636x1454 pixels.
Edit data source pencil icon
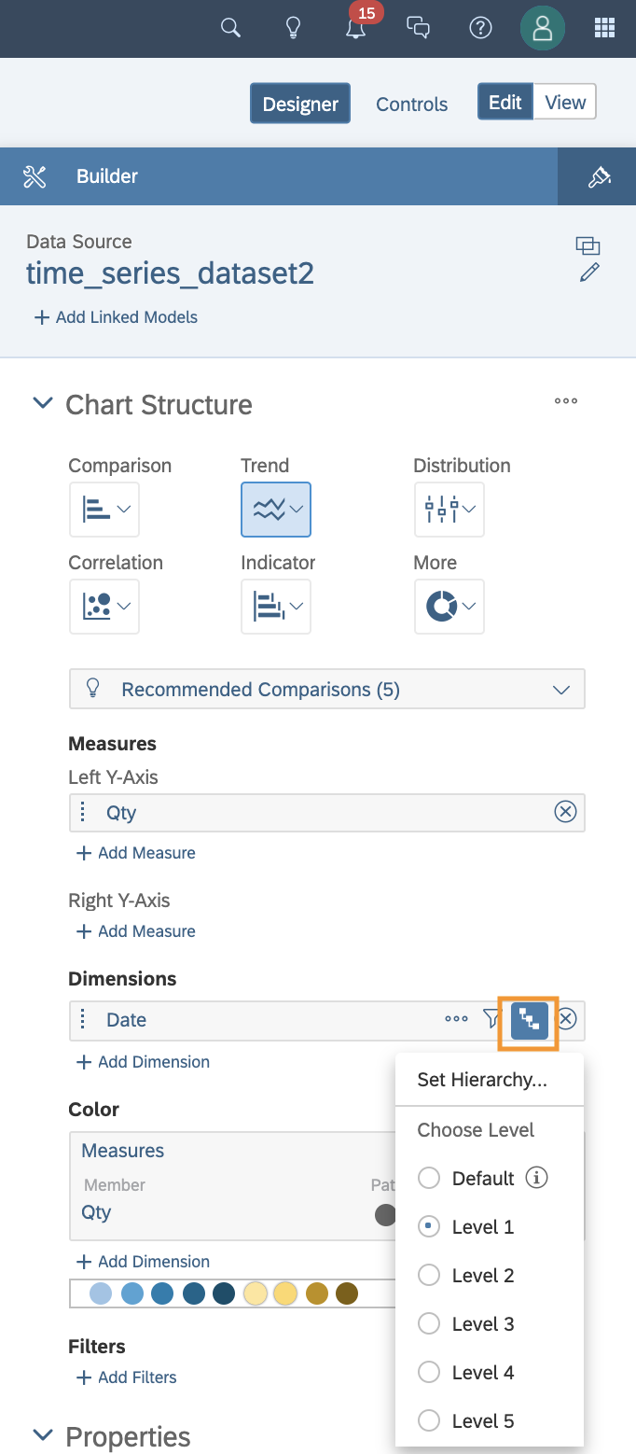[x=589, y=273]
